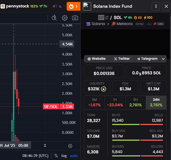Click the SELLS 12,987 count
Image resolution: width=171 pixels, height=160 pixels.
[x=157, y=120]
